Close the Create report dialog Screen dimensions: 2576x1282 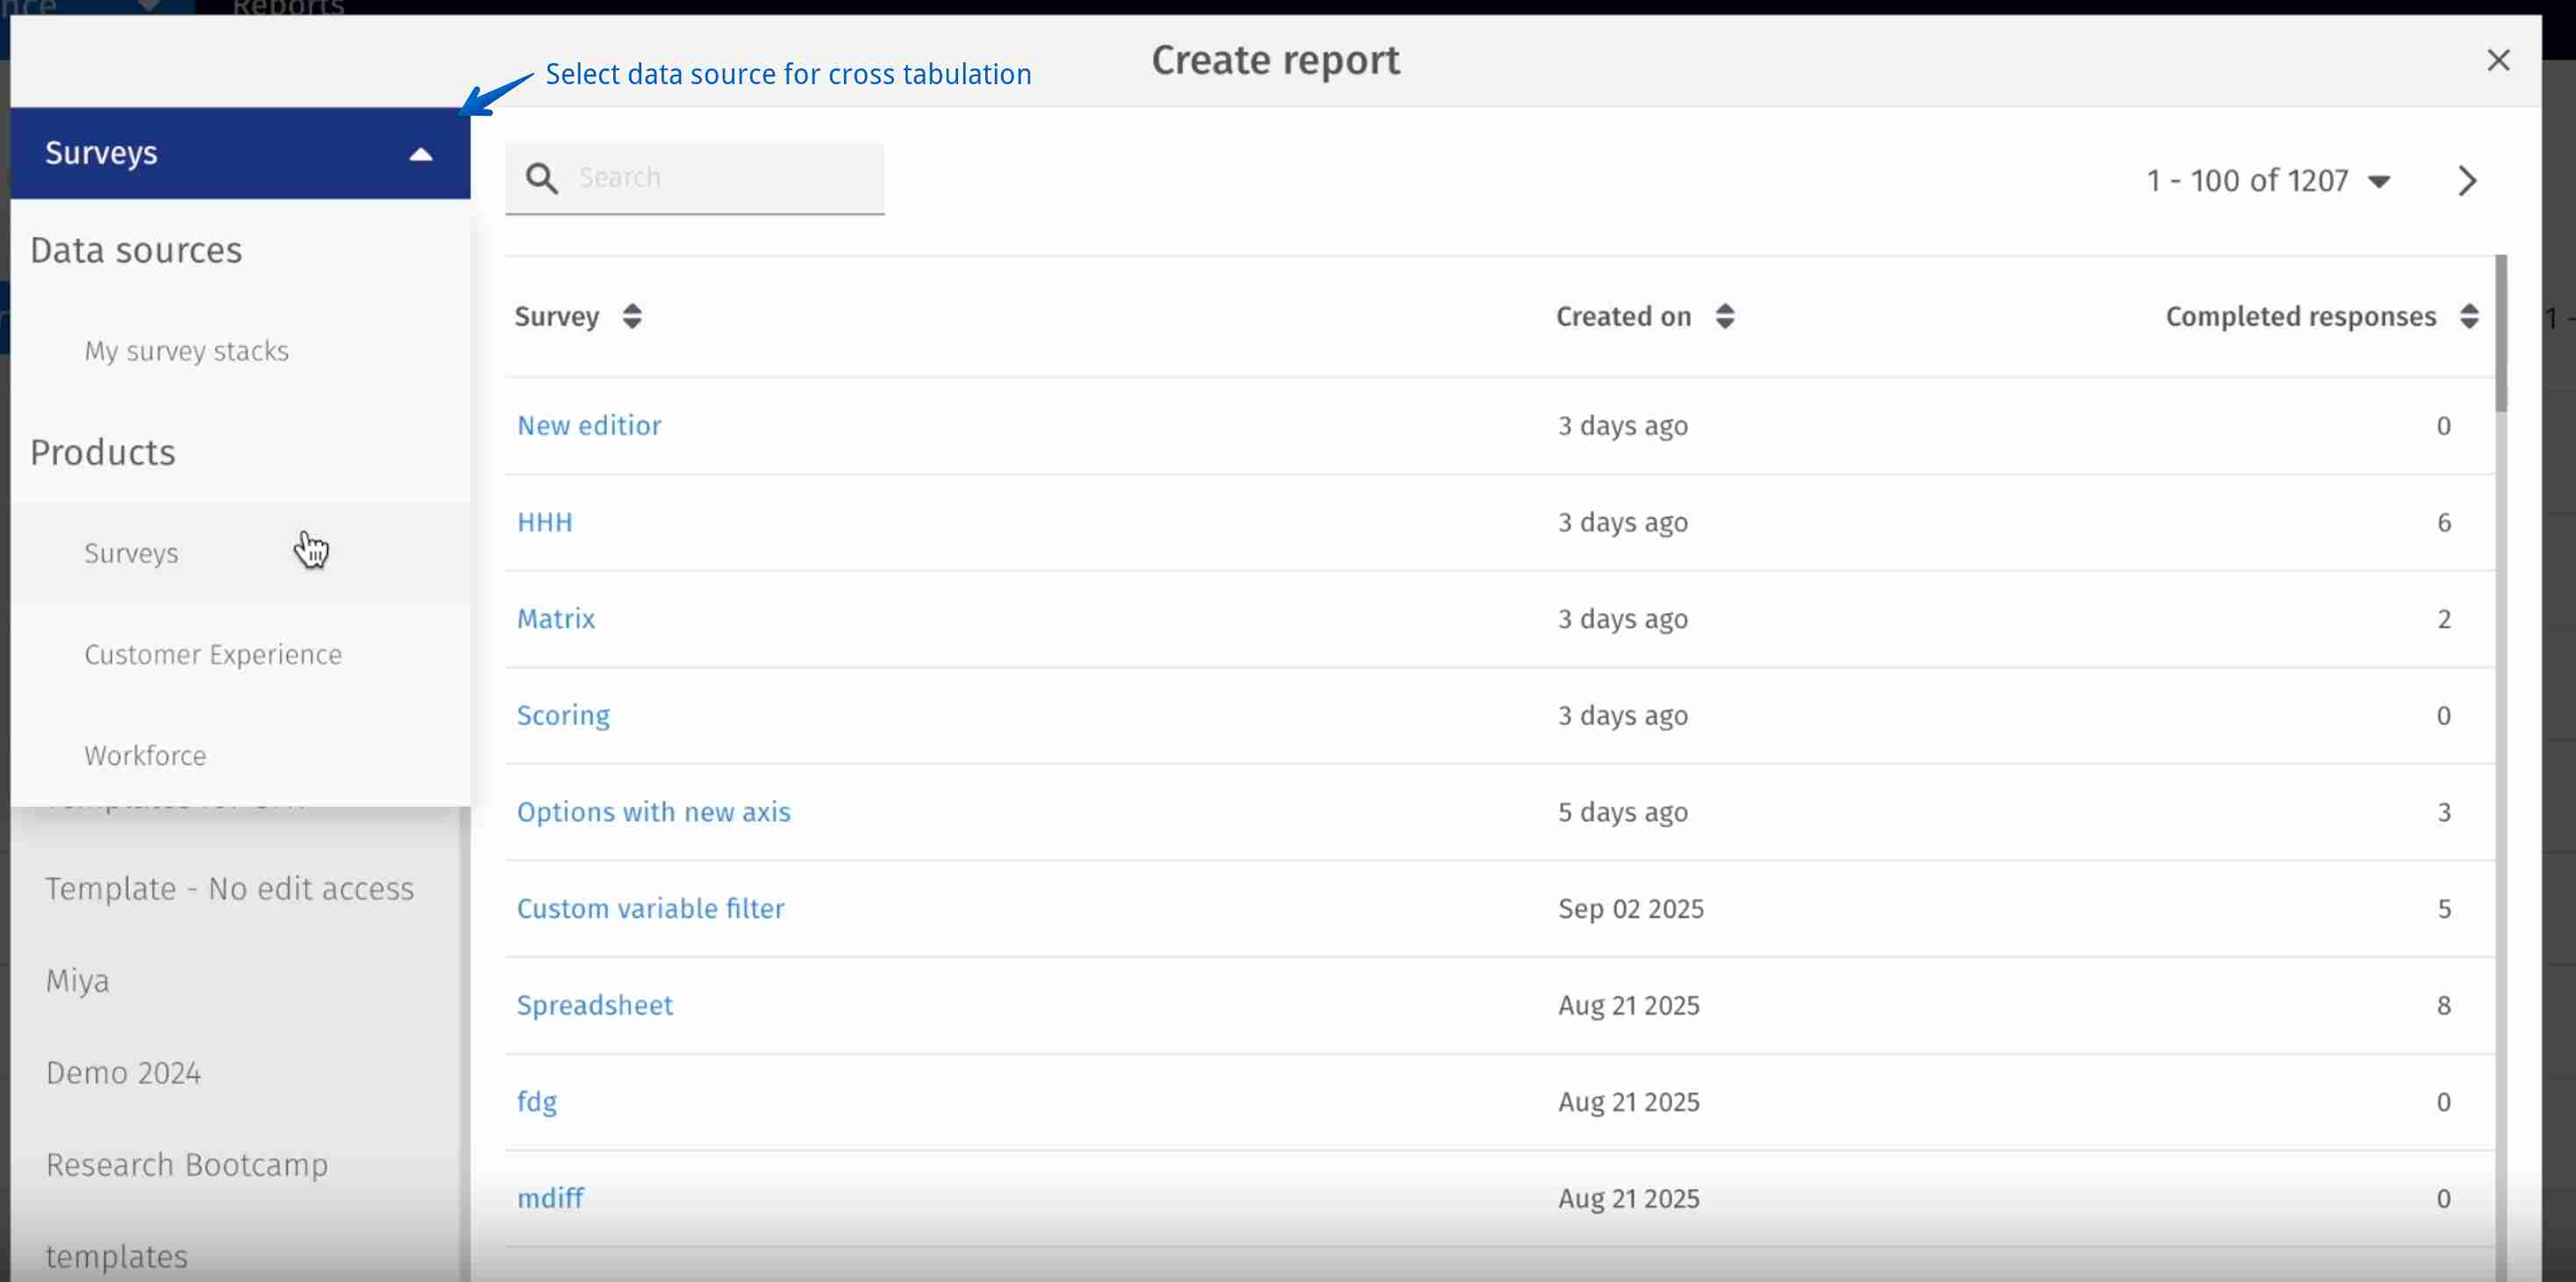click(2498, 61)
